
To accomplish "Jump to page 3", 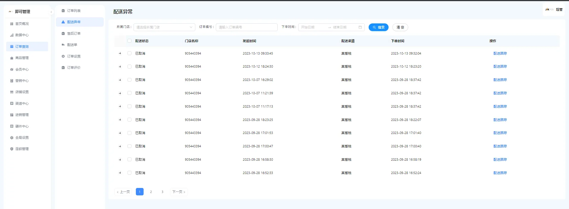I will 162,192.
